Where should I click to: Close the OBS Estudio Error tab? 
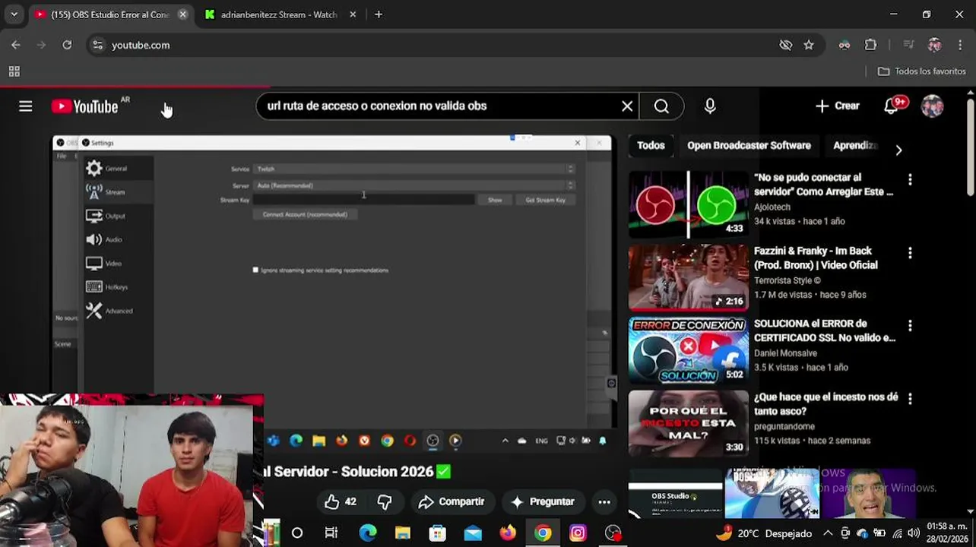coord(182,14)
